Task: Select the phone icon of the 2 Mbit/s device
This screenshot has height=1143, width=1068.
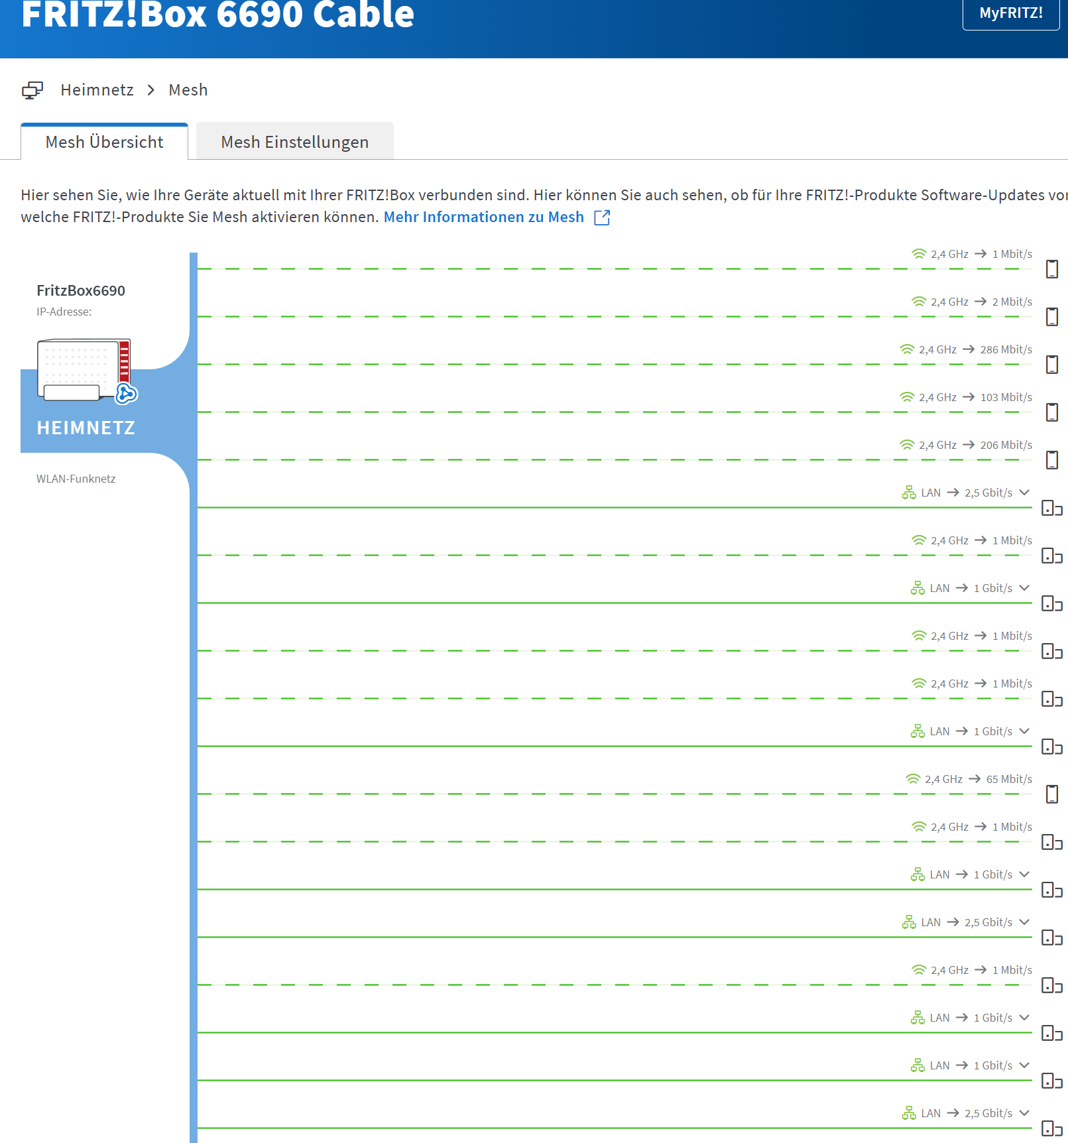Action: [1052, 317]
